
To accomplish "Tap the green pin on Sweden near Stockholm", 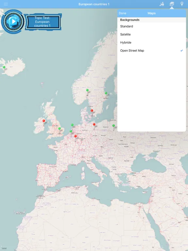I will (106, 93).
